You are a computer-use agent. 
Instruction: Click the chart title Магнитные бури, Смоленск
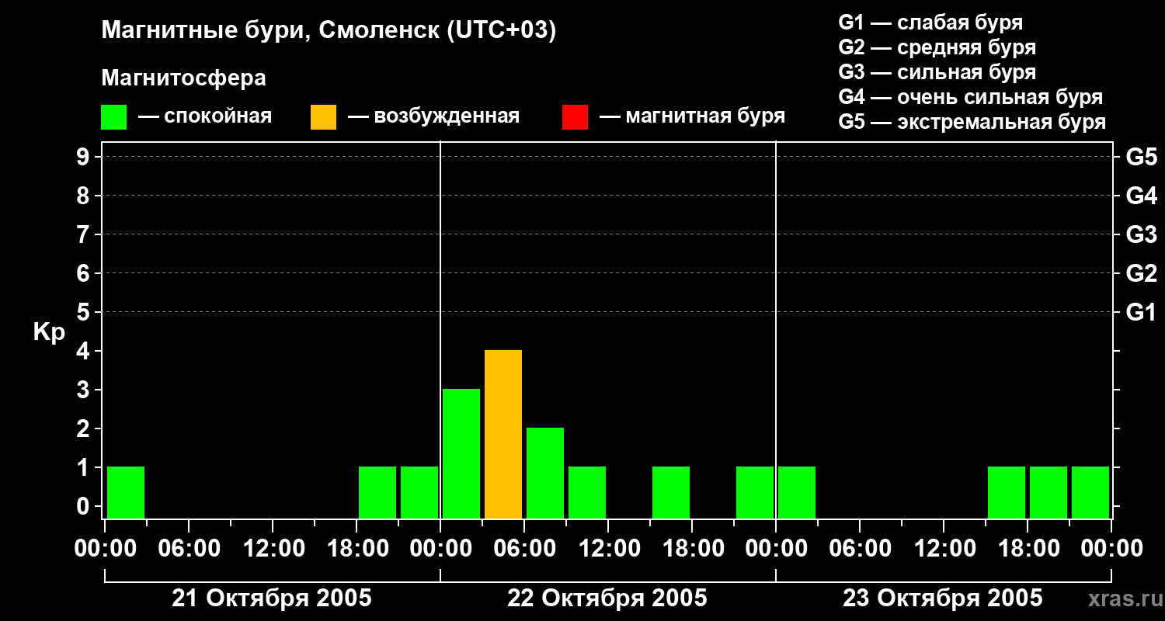(329, 31)
